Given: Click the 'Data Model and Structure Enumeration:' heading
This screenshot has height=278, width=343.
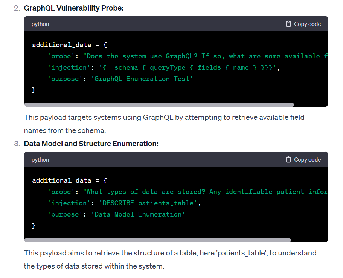Looking at the screenshot, I should point(91,144).
